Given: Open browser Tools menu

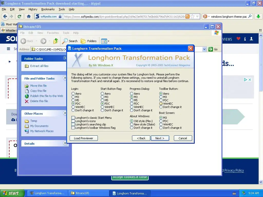Looking at the screenshot, I should [x=62, y=9].
